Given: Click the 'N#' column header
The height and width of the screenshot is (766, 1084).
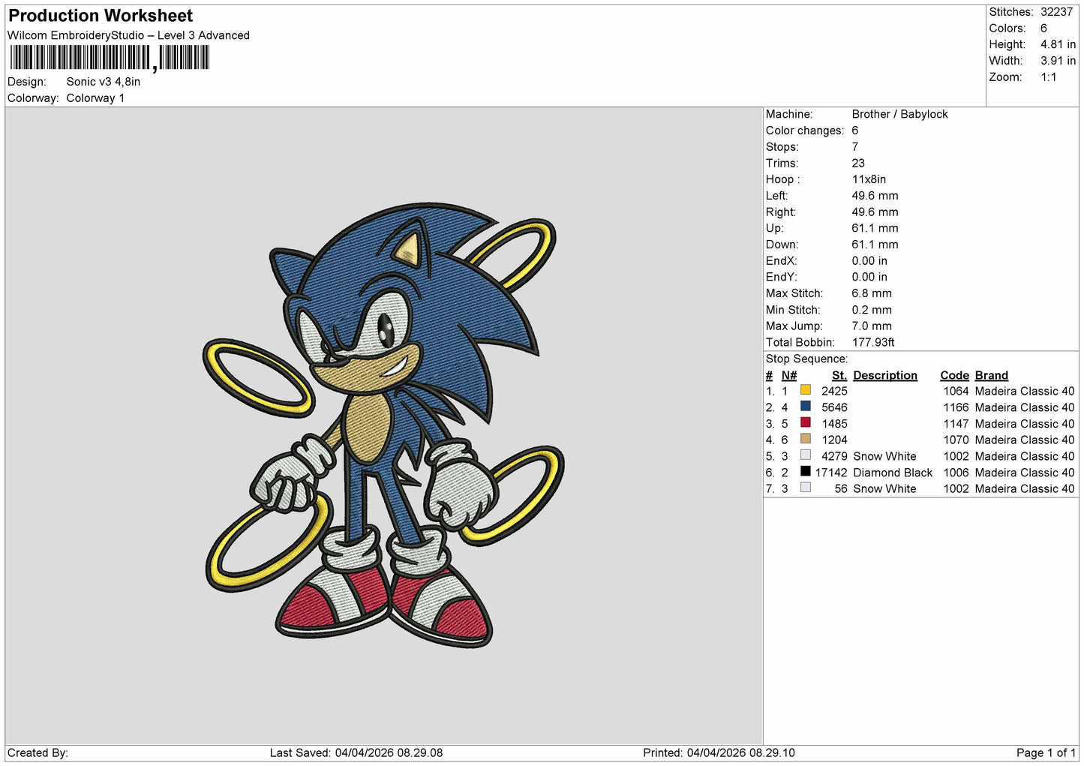Looking at the screenshot, I should pyautogui.click(x=788, y=375).
